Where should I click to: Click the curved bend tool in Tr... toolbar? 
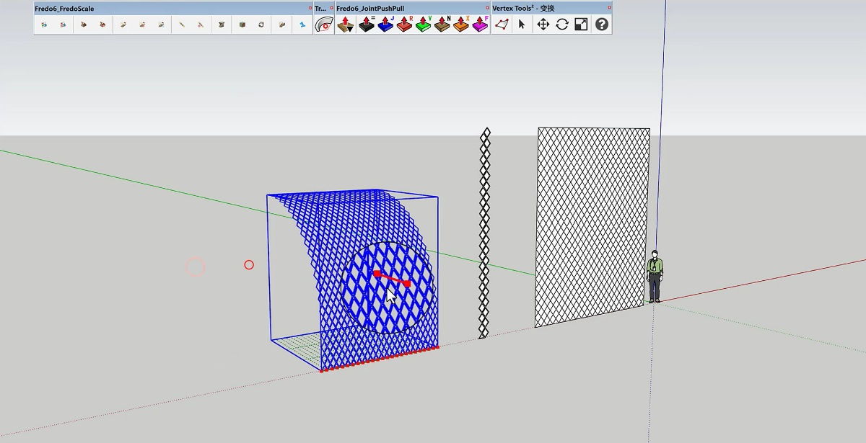coord(324,24)
